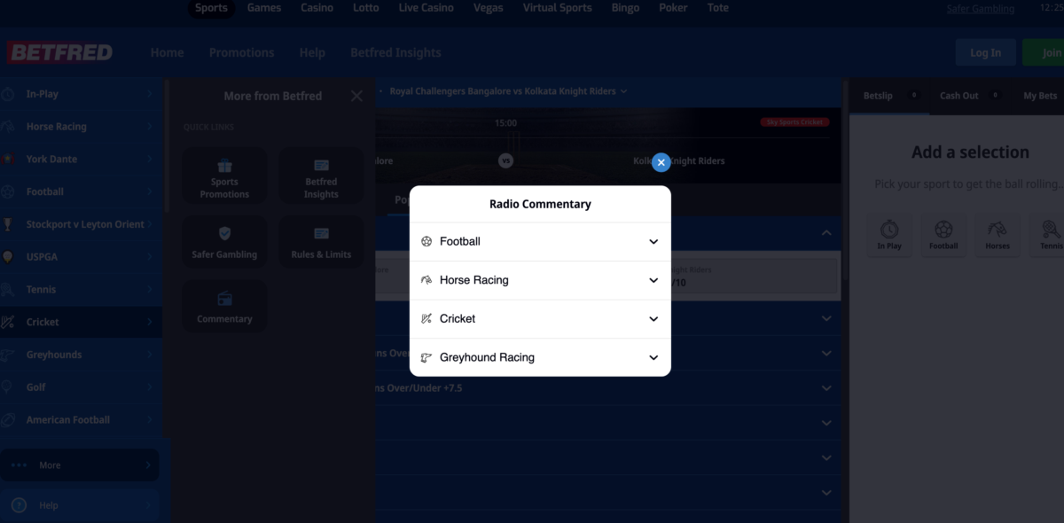
Task: Switch to the Tote top tab
Action: [x=718, y=8]
